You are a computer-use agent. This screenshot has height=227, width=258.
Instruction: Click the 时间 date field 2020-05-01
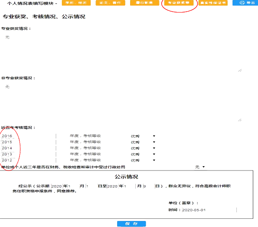(209, 210)
